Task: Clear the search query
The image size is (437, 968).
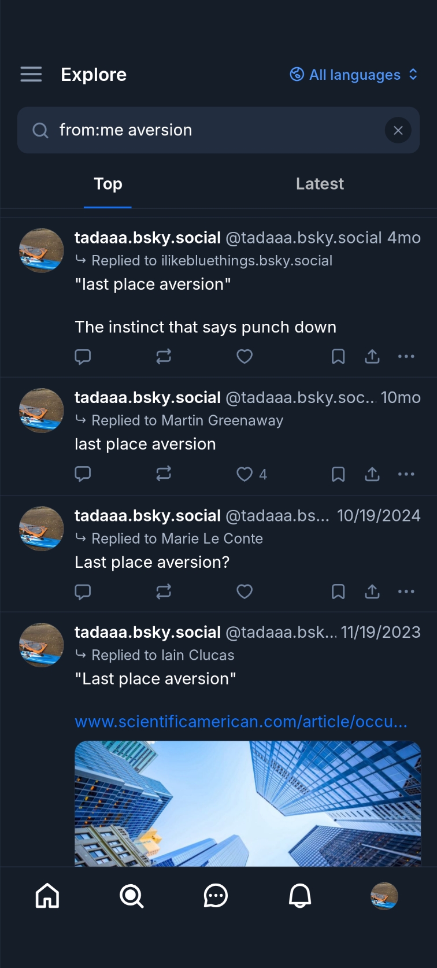Action: [x=398, y=131]
